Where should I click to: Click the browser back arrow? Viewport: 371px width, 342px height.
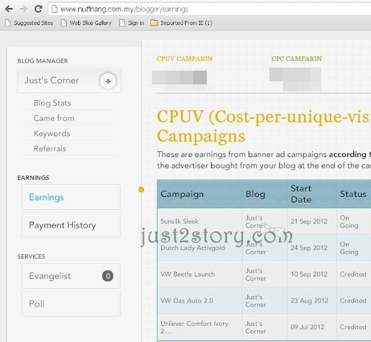pos(9,9)
